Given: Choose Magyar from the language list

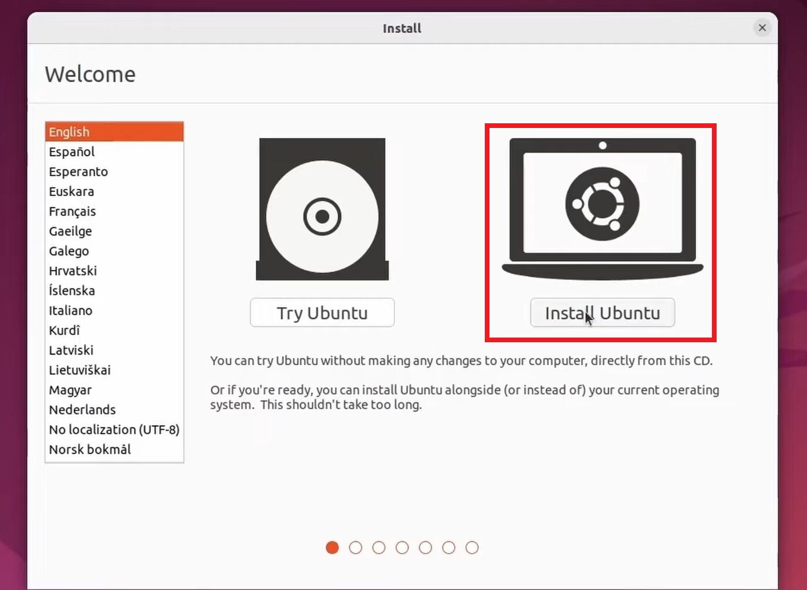Looking at the screenshot, I should (114, 390).
